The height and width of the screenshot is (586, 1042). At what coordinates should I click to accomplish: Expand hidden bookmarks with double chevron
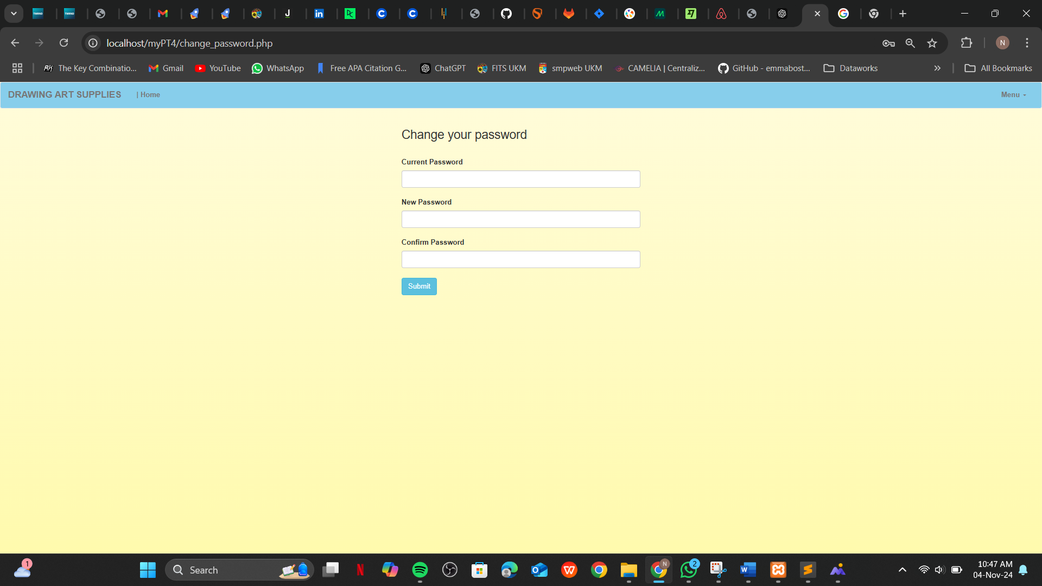click(937, 68)
